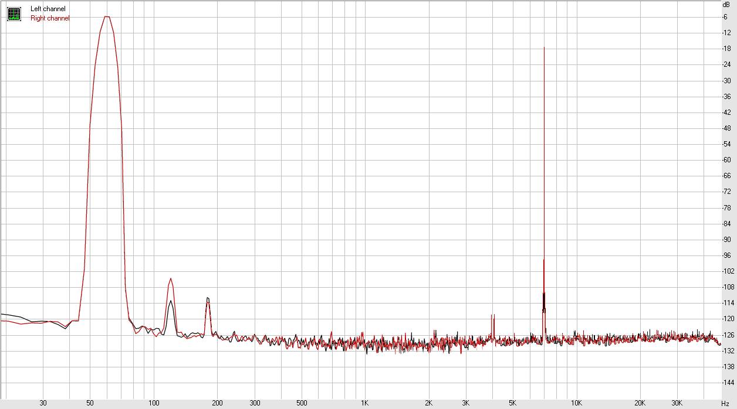Click the "-126" dB axis value
Screen dimensions: 737x409
coord(728,335)
